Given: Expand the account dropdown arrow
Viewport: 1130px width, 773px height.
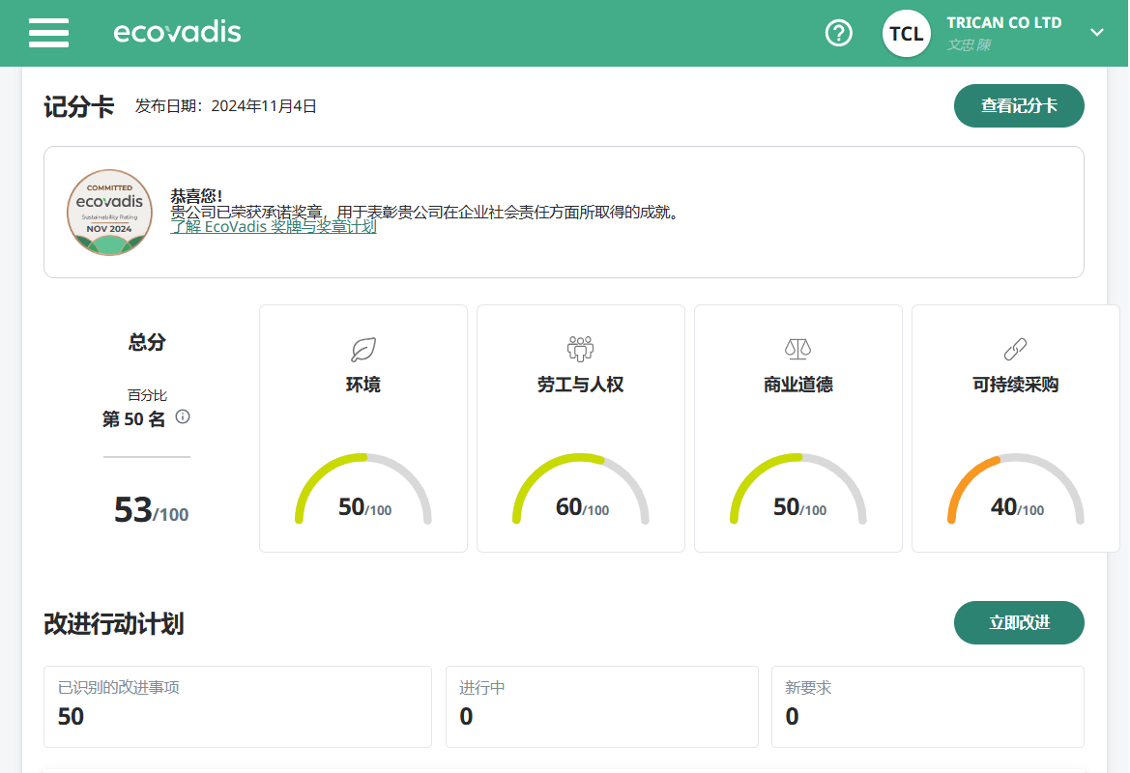Looking at the screenshot, I should coord(1096,33).
